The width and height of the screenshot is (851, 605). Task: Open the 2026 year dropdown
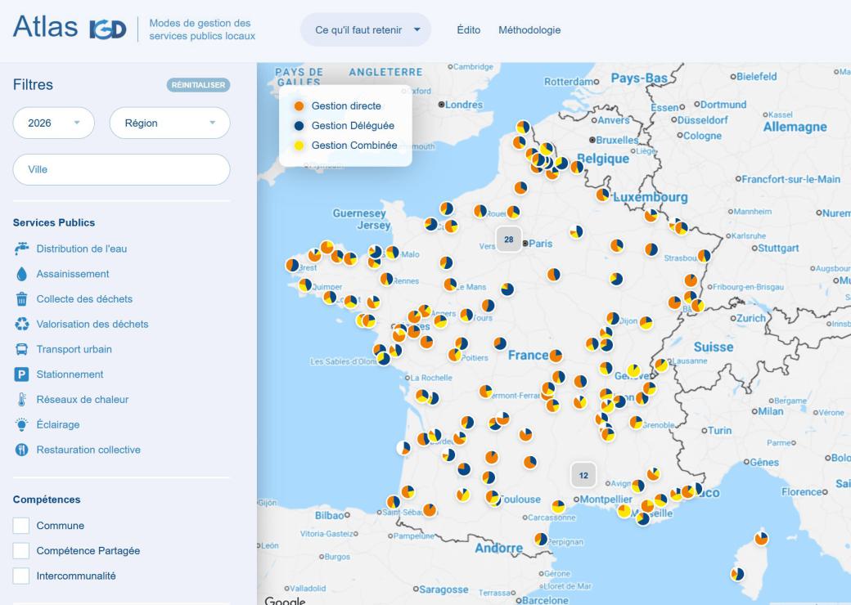pos(54,123)
